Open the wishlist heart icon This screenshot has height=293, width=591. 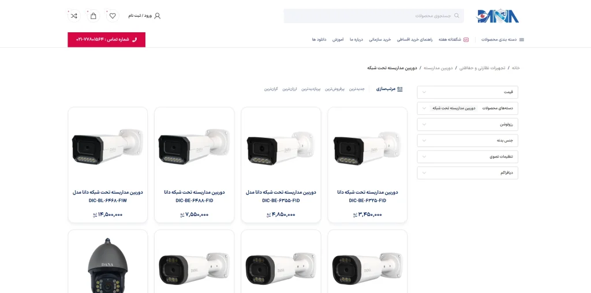[x=113, y=16]
